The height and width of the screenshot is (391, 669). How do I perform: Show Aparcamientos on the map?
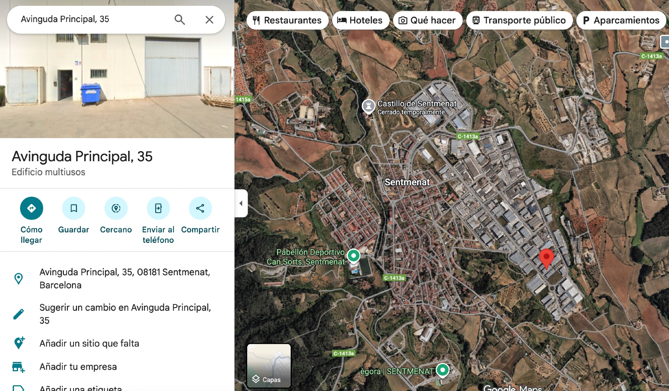click(x=621, y=20)
